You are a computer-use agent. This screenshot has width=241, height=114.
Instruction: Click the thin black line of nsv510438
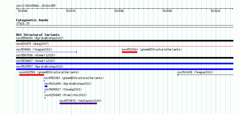coord(206,75)
